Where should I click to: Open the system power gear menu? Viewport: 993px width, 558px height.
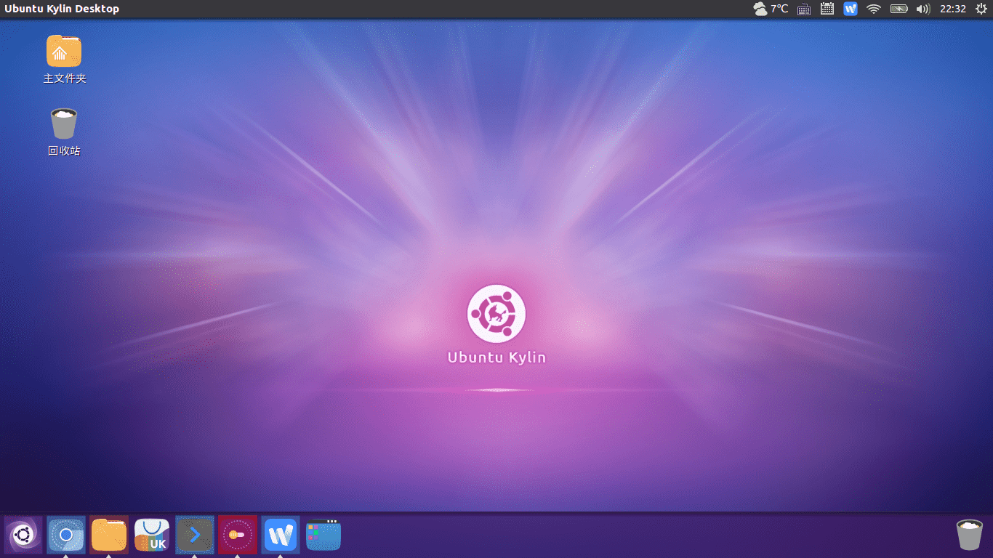click(x=981, y=9)
